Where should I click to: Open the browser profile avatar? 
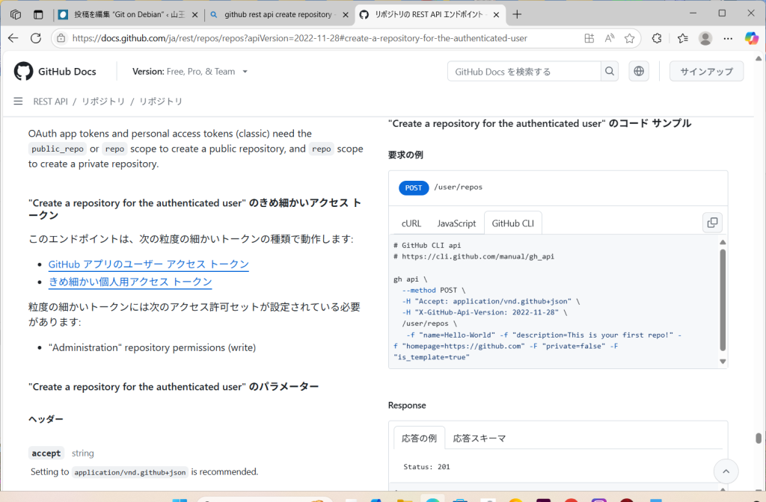coord(705,38)
